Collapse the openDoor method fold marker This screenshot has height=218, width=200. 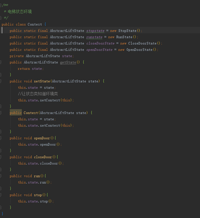pyautogui.click(x=1, y=138)
